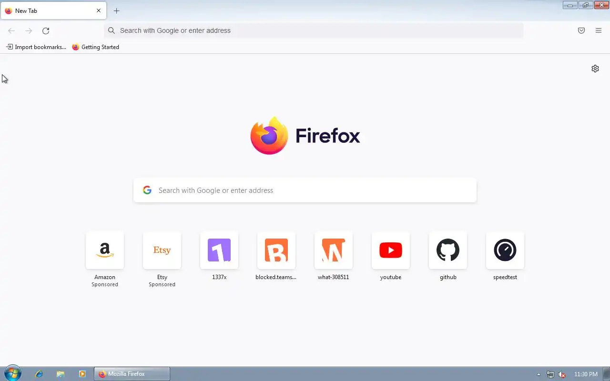Image resolution: width=610 pixels, height=381 pixels.
Task: Open the Firefox application hamburger menu
Action: pos(599,30)
